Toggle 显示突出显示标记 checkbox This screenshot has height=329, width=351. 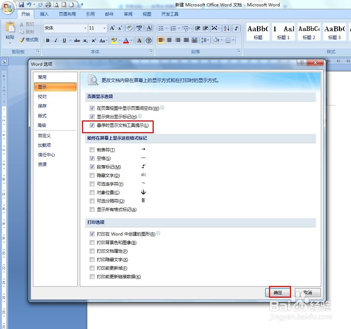[92, 117]
